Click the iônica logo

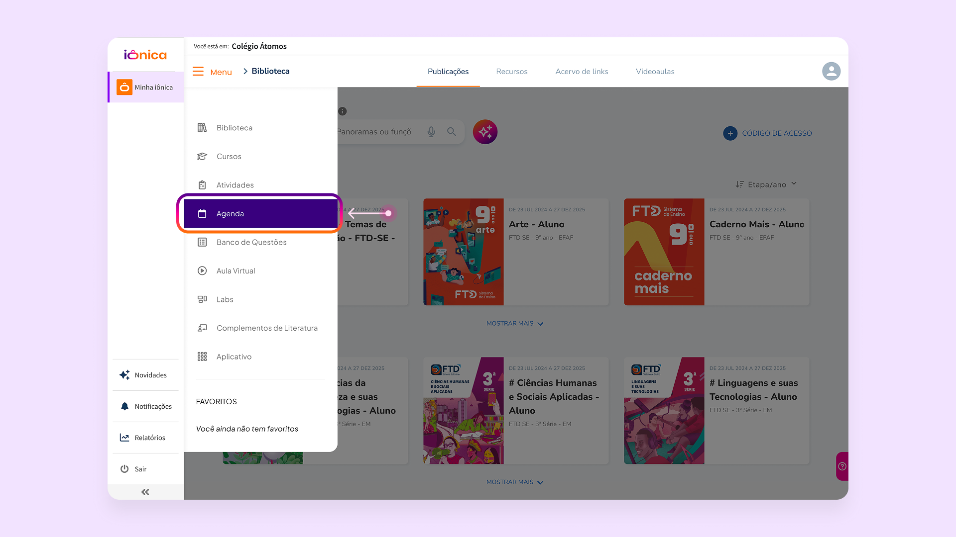point(145,55)
